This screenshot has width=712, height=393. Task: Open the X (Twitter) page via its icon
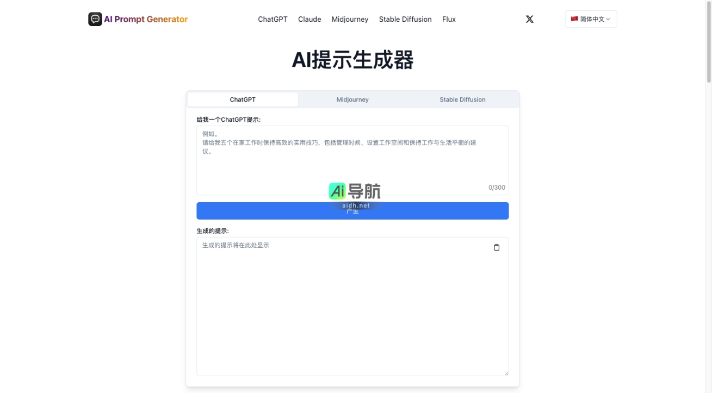coord(529,19)
